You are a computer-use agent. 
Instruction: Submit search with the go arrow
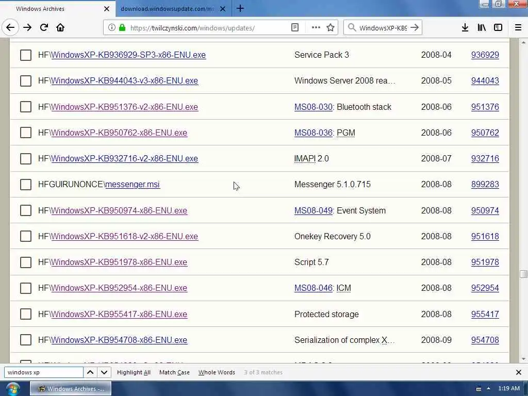pyautogui.click(x=415, y=28)
